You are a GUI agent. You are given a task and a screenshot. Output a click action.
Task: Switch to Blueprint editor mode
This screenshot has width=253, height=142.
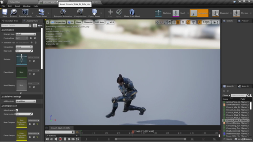(x=221, y=13)
